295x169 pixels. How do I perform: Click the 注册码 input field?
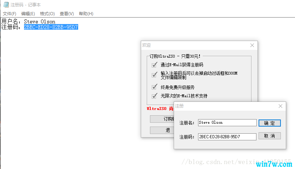[x=227, y=136]
